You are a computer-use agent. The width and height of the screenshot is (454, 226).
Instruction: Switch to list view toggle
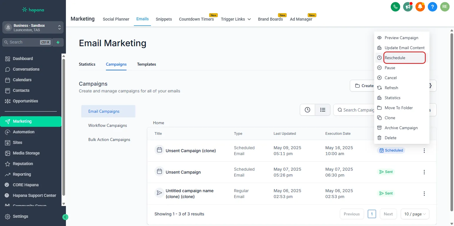tap(323, 110)
